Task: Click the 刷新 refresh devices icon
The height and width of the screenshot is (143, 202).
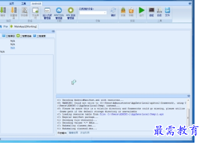Action: pyautogui.click(x=113, y=12)
